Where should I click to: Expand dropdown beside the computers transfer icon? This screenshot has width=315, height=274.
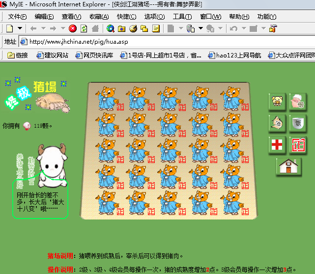pos(200,28)
